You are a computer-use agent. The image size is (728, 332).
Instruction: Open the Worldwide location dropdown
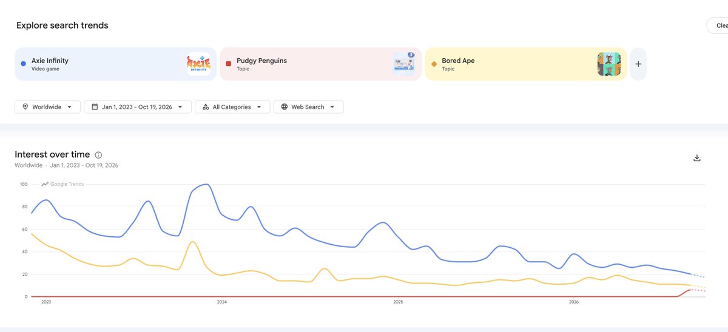(x=47, y=107)
